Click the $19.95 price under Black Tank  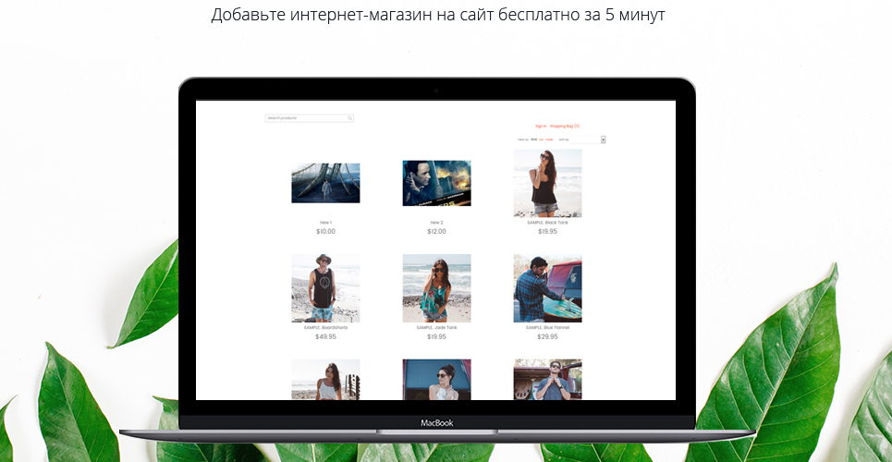pos(547,232)
